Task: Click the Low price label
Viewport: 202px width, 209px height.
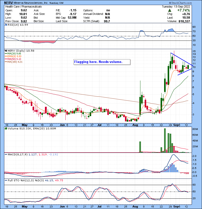Action: [x=8, y=18]
